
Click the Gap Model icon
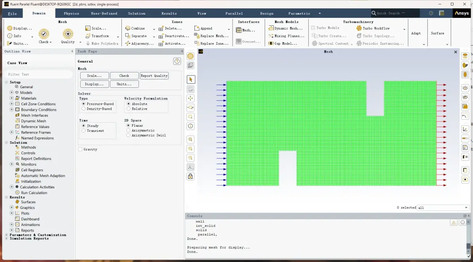click(x=271, y=44)
